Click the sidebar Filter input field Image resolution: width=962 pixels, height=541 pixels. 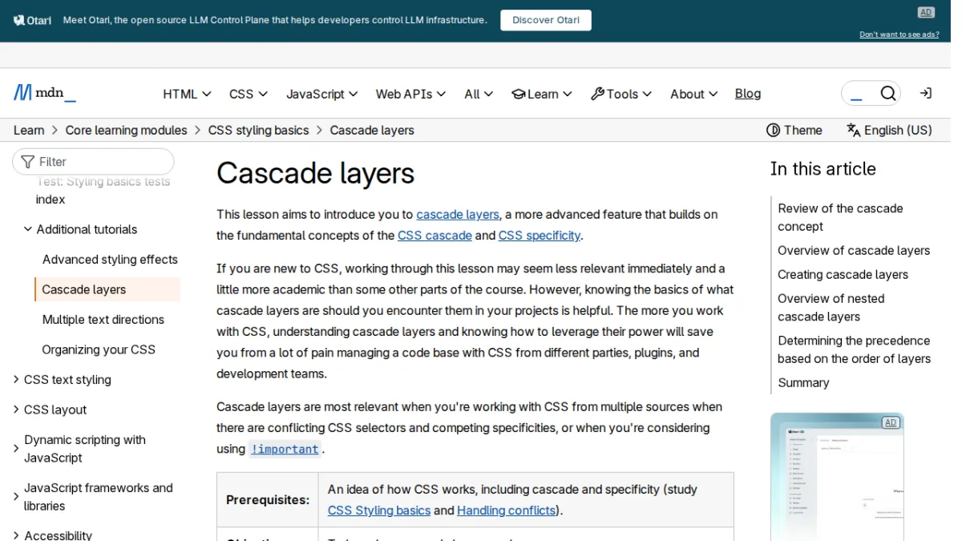point(93,162)
